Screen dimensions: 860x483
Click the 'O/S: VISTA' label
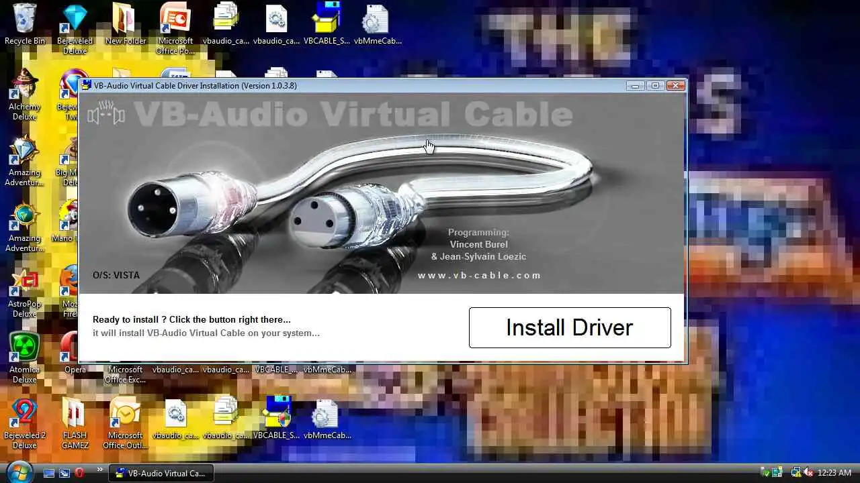[x=116, y=275]
